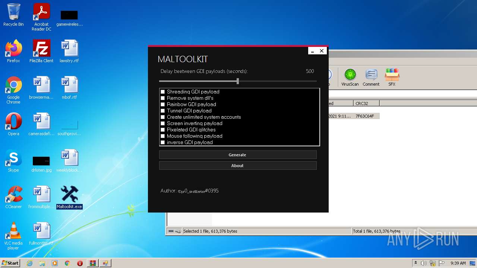Click the network tray icon
This screenshot has height=268, width=477.
(x=433, y=263)
